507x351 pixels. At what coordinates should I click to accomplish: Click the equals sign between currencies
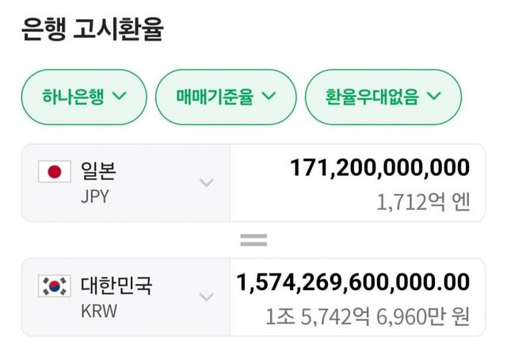click(x=253, y=239)
